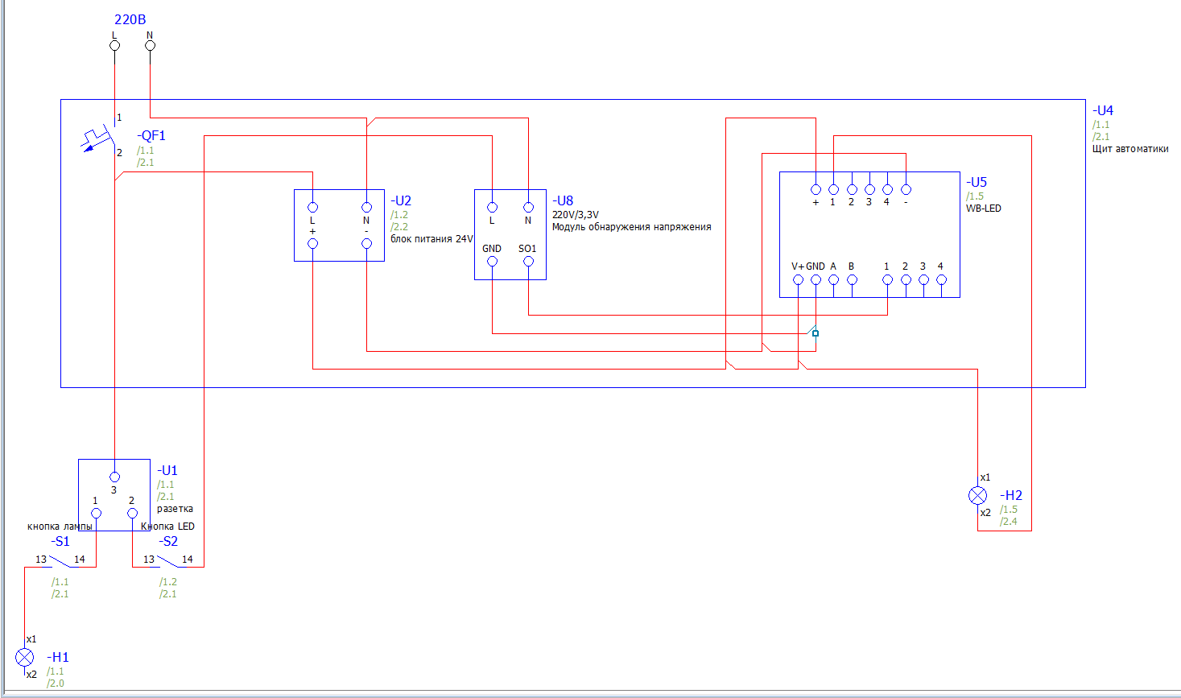Click the -U2 device tag label

(x=401, y=200)
